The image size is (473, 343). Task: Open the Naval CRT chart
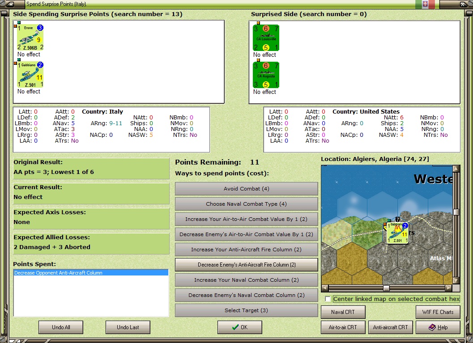(x=343, y=312)
